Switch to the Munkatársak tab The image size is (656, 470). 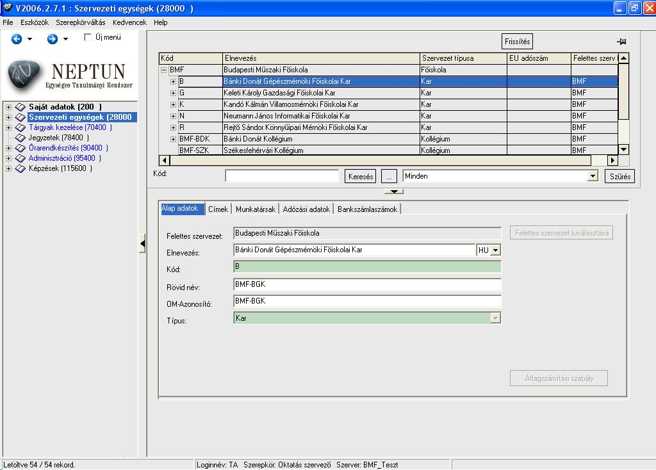click(x=256, y=209)
